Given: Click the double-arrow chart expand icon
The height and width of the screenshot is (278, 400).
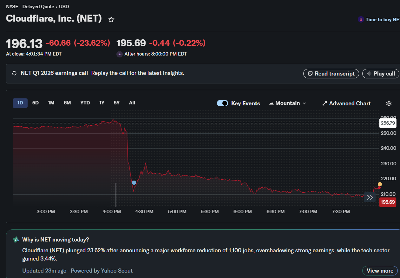Looking at the screenshot, I should coord(370,197).
